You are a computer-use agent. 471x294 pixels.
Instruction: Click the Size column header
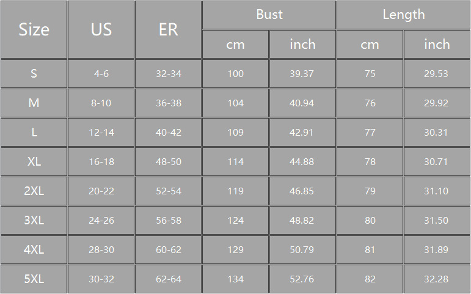pos(34,29)
